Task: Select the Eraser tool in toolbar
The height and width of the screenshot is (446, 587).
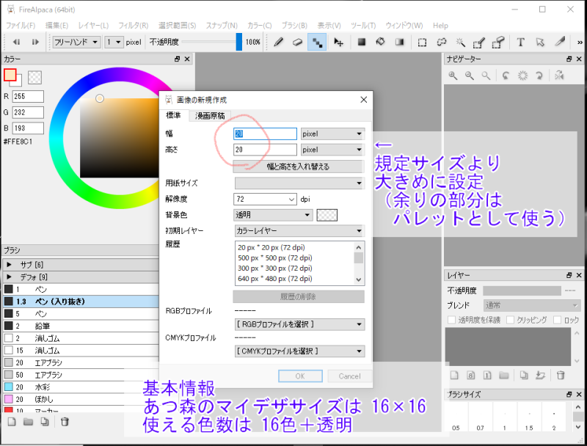Action: 297,42
